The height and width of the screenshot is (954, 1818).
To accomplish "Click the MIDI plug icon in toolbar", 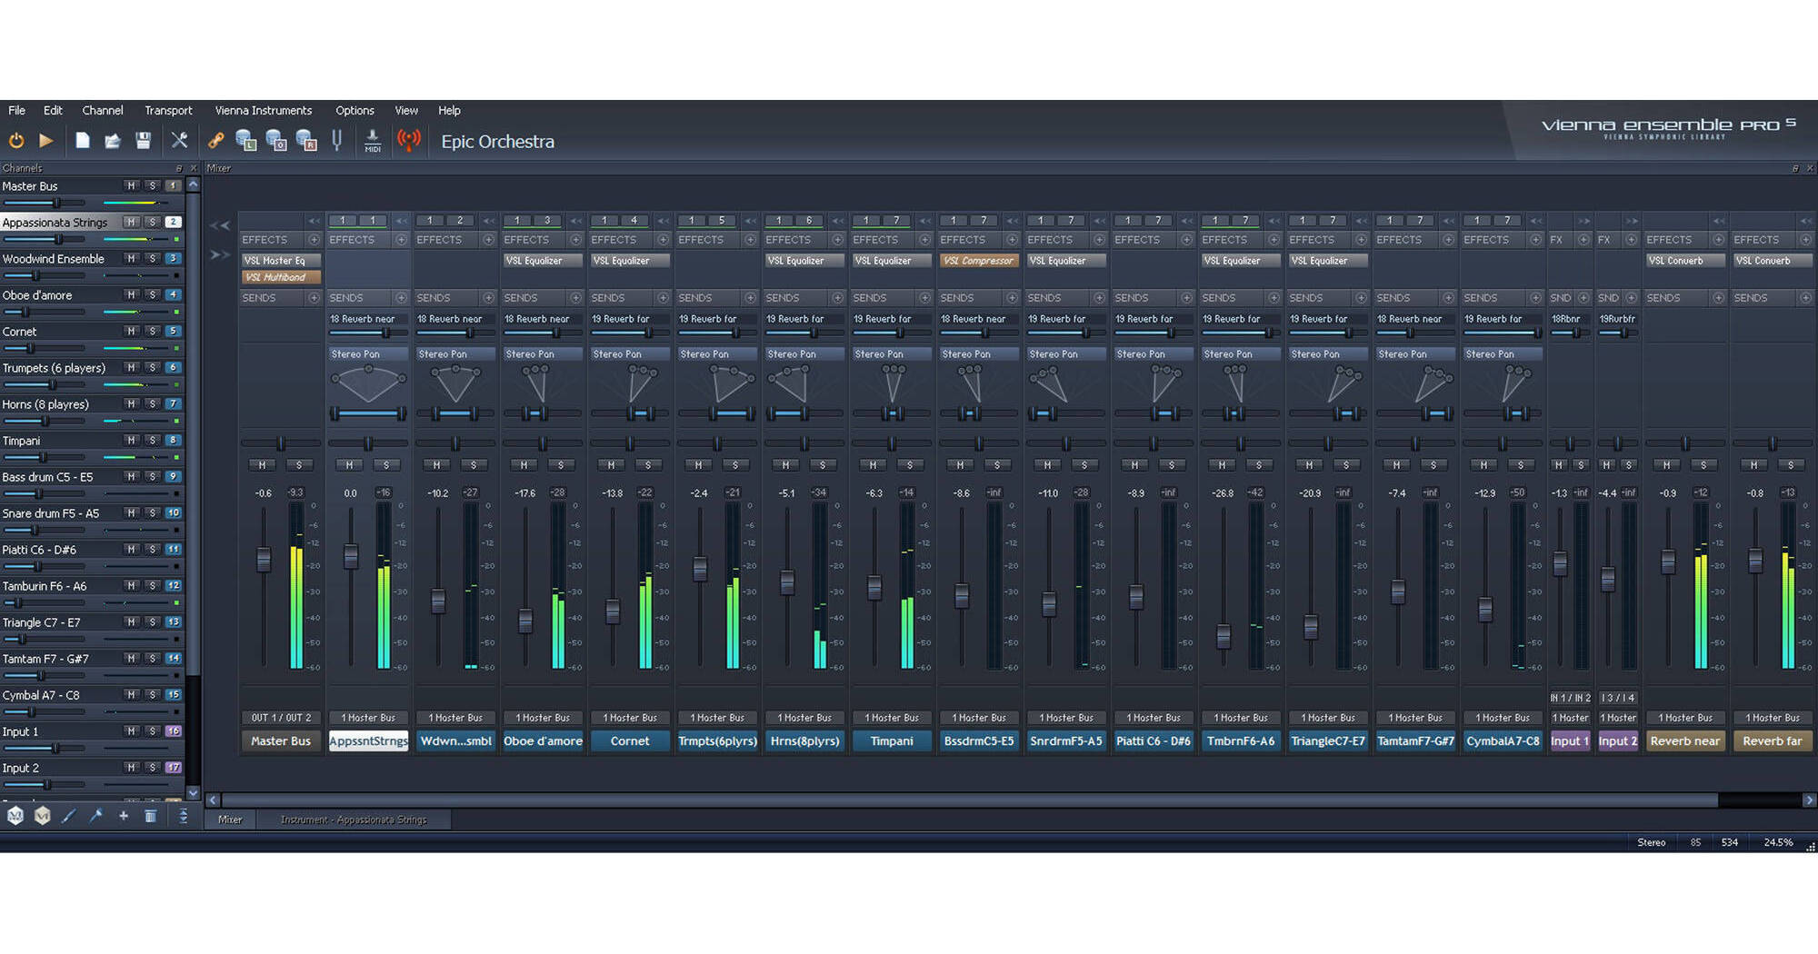I will [373, 141].
